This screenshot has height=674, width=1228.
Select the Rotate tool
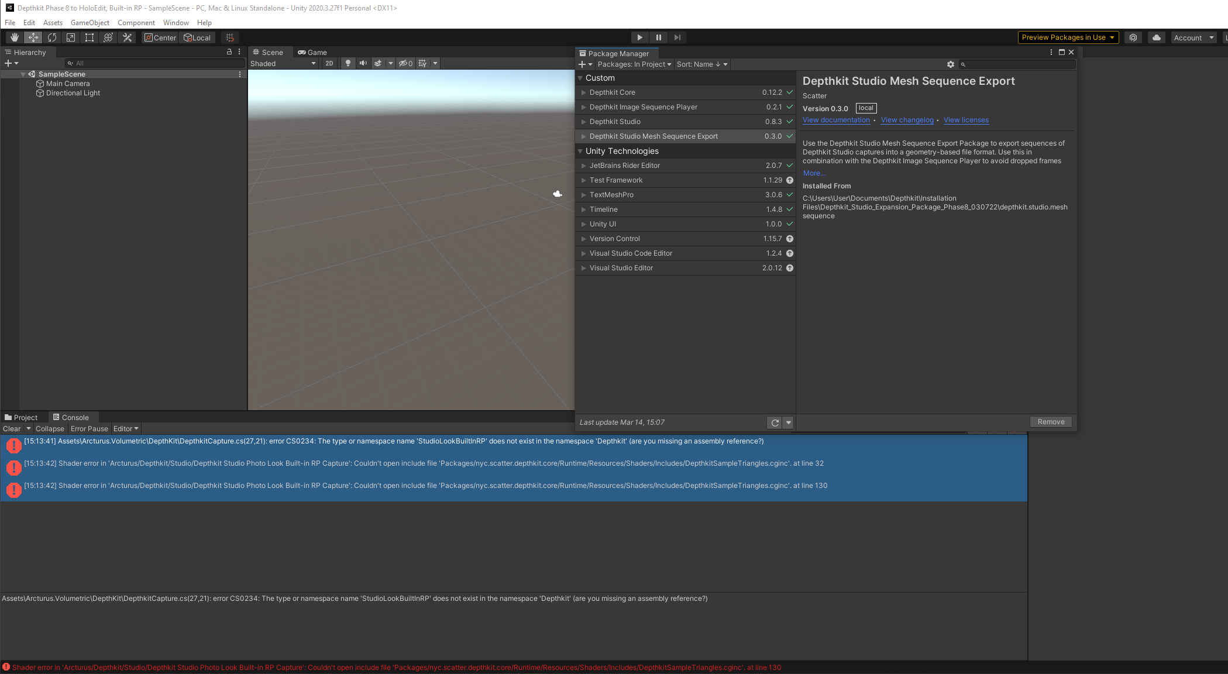pos(52,37)
